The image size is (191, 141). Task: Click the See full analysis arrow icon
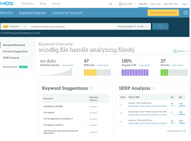tap(184, 131)
